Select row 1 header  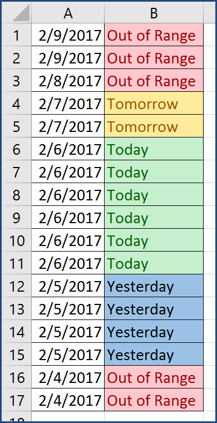pyautogui.click(x=17, y=35)
